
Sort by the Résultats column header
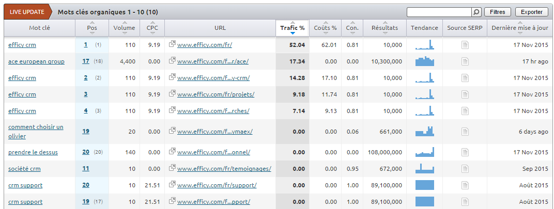tap(385, 28)
